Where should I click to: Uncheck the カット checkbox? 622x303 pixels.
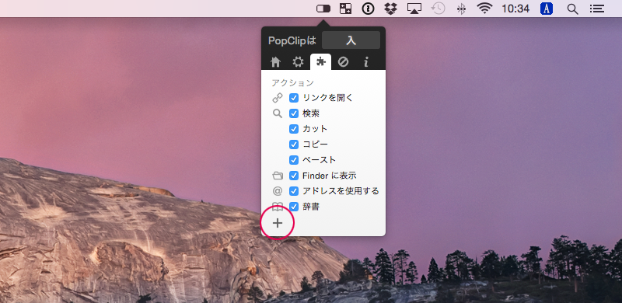(294, 129)
